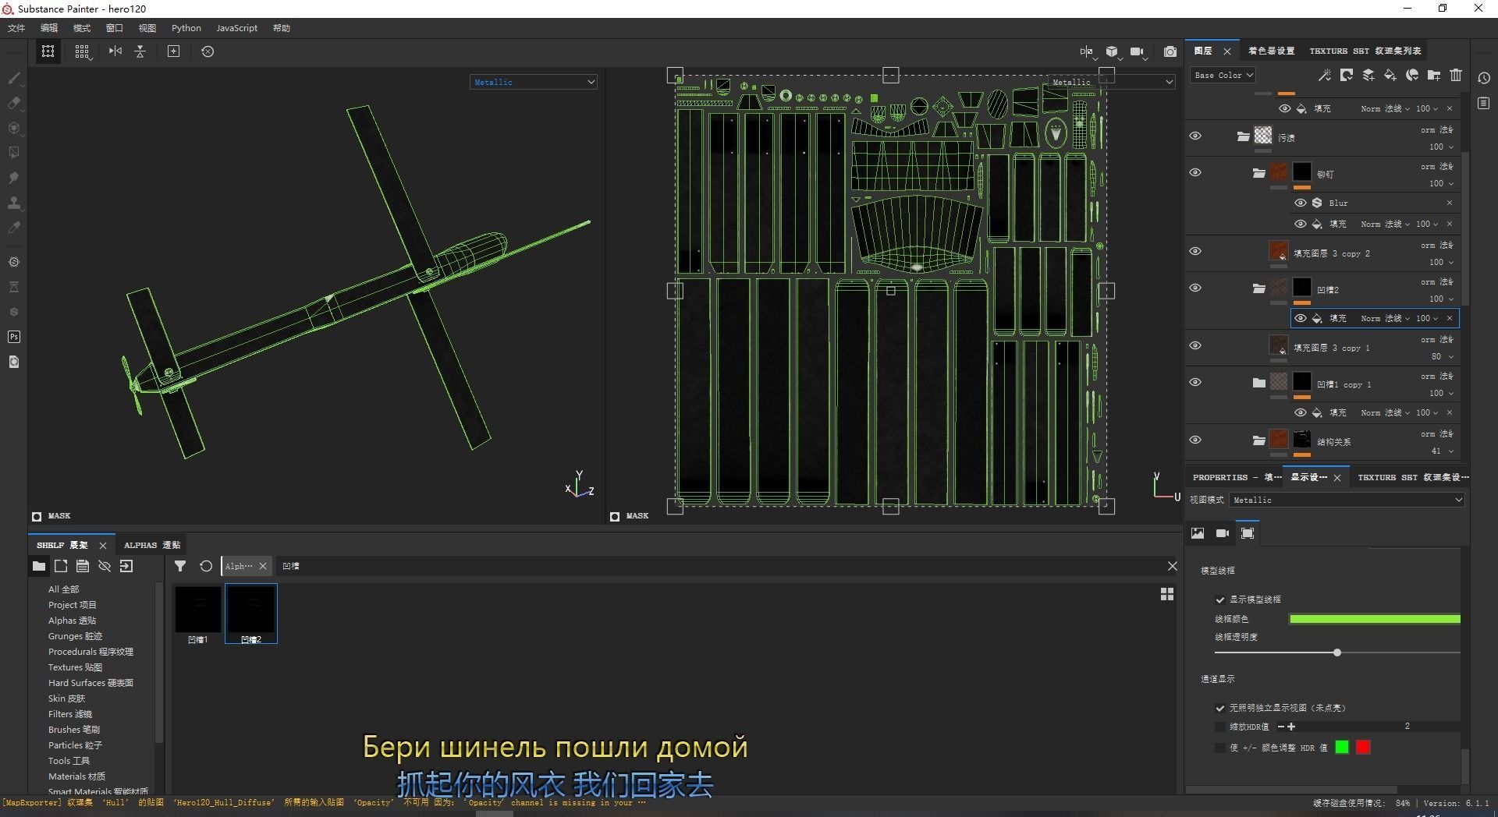Open the 编辑 menu

[49, 28]
